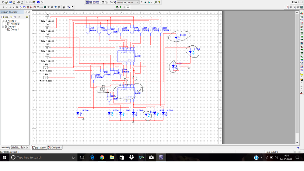Pause the running simulation
Screen dimensions: 304x171
point(124,7)
